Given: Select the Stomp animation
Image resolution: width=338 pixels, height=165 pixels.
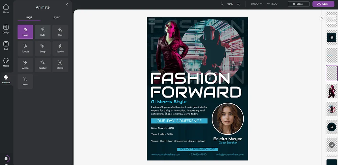Looking at the screenshot, I should pyautogui.click(x=60, y=65).
